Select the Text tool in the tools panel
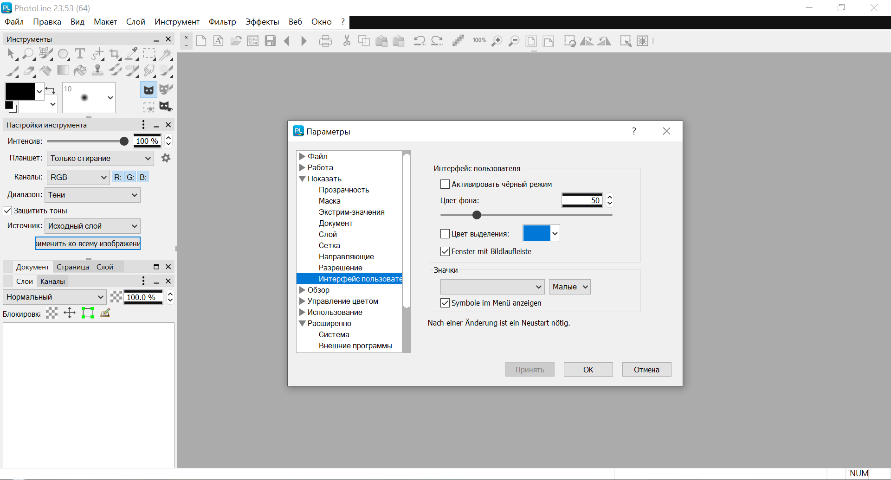This screenshot has width=891, height=480. [80, 54]
